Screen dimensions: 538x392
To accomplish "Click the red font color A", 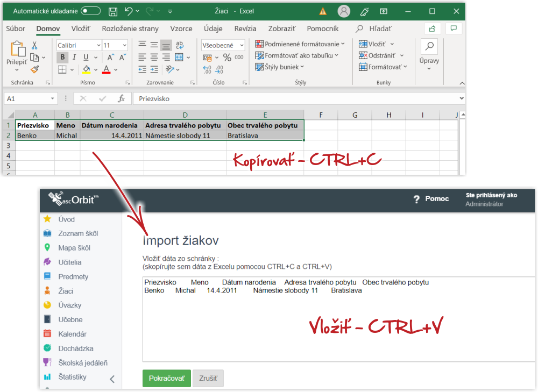I will point(107,69).
